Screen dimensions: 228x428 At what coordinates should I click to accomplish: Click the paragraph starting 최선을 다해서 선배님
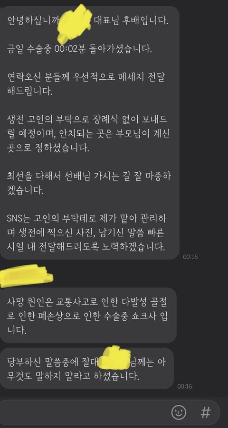click(89, 183)
